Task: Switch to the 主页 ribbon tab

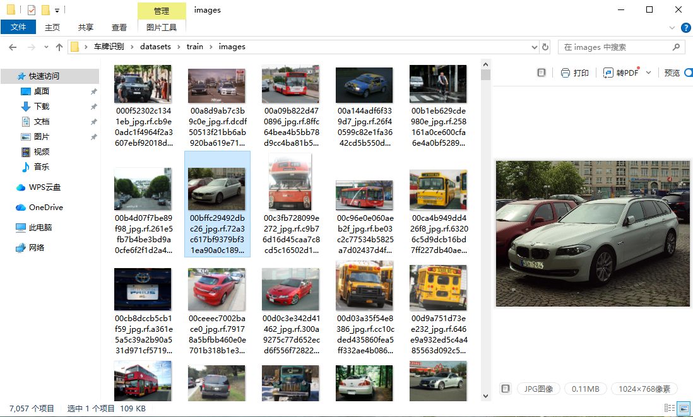Action: [x=52, y=27]
